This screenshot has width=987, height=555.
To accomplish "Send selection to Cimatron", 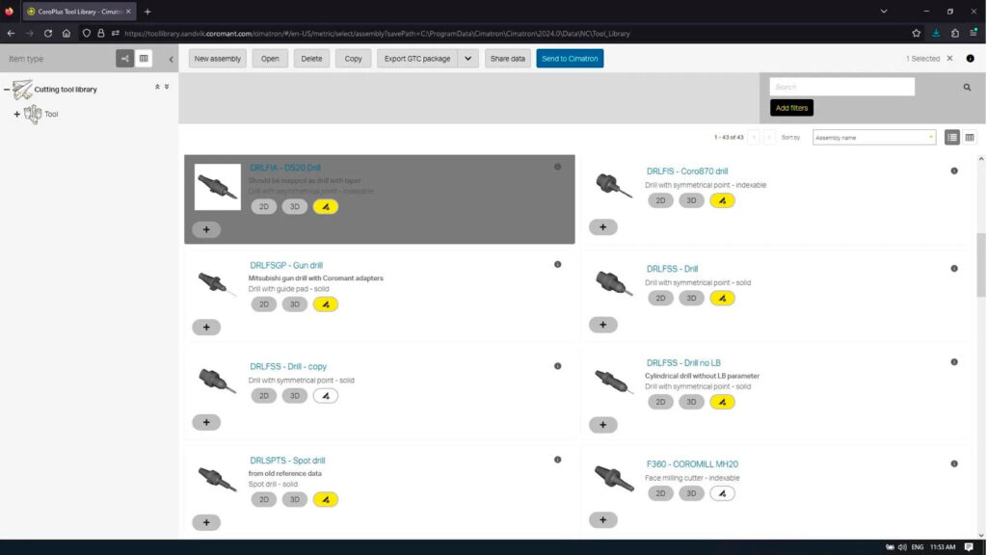I will pyautogui.click(x=570, y=59).
